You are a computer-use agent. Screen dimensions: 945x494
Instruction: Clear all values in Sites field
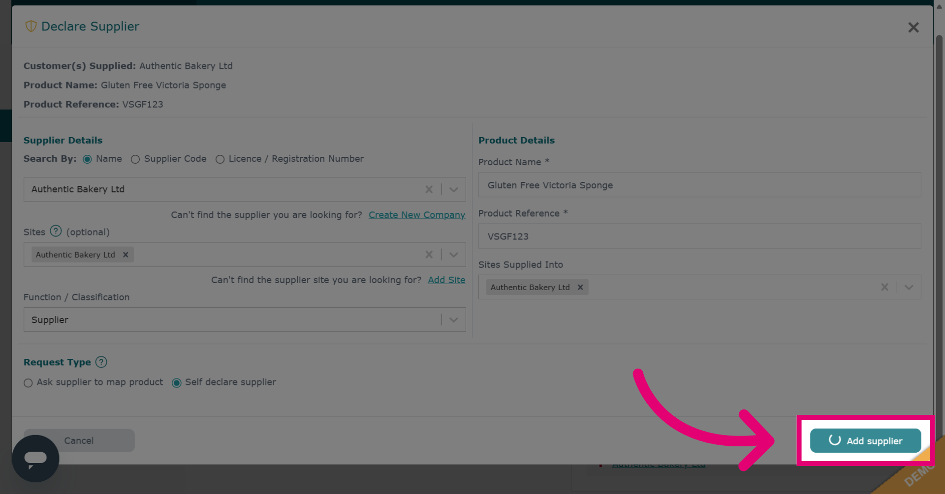429,255
